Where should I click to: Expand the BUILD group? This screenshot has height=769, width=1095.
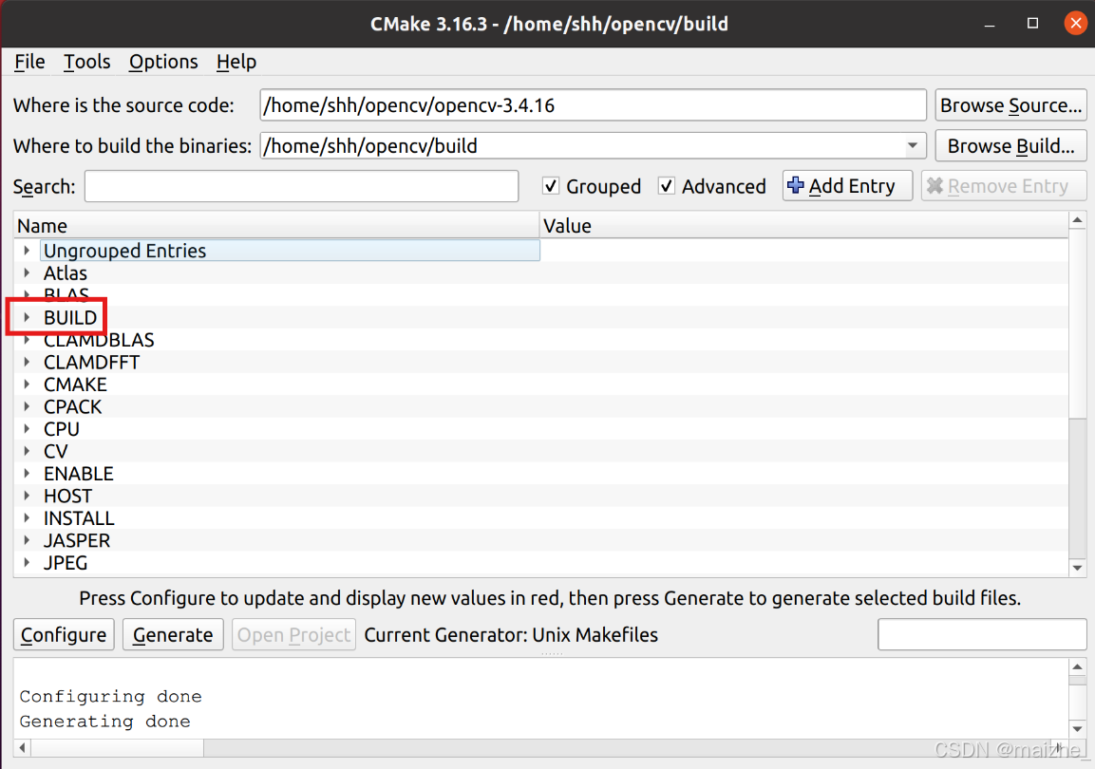click(x=27, y=317)
